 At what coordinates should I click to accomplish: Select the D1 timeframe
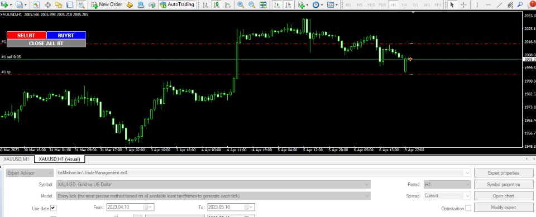pos(415,5)
